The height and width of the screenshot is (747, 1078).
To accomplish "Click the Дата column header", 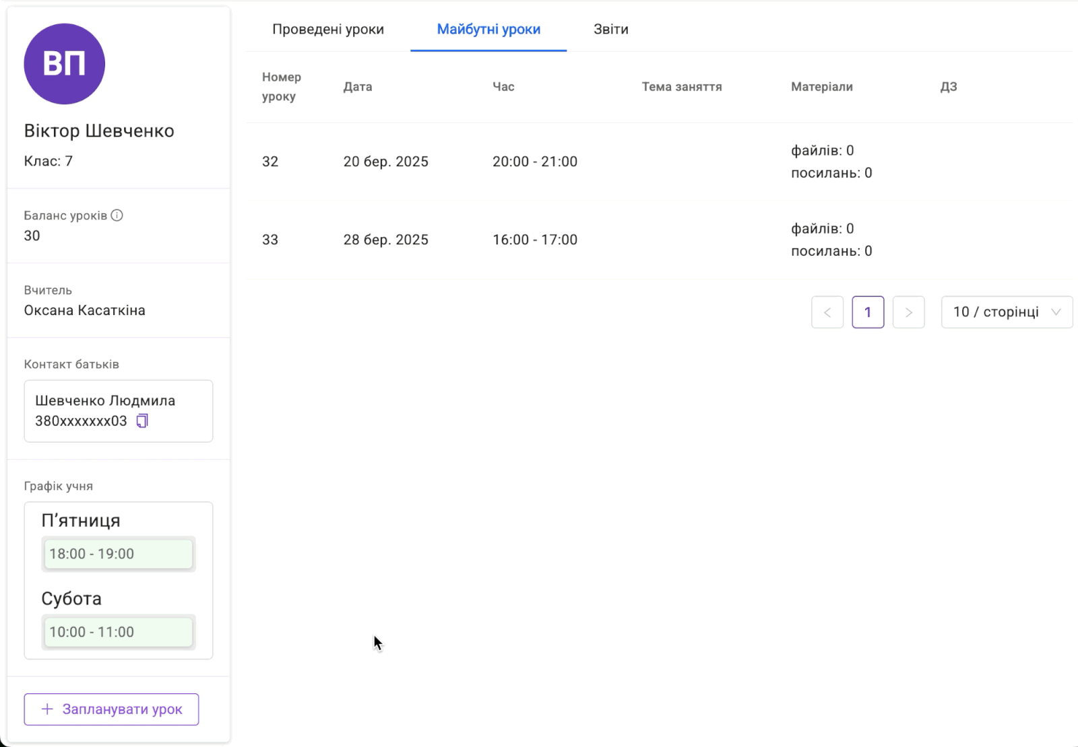I will click(358, 87).
